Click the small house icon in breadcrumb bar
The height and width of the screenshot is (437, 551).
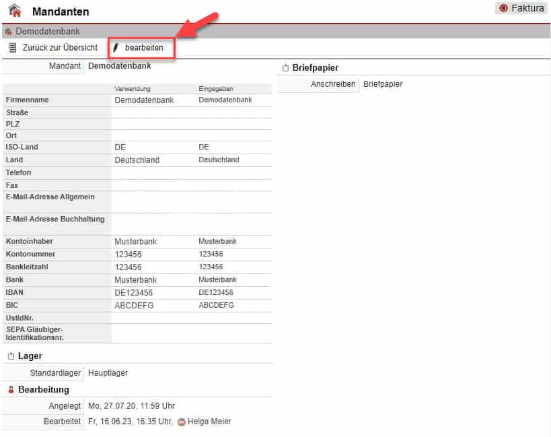(8, 32)
